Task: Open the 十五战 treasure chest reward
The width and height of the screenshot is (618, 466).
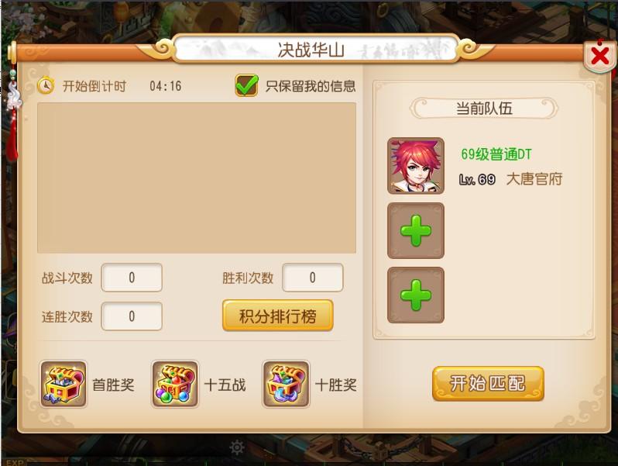Action: [175, 384]
